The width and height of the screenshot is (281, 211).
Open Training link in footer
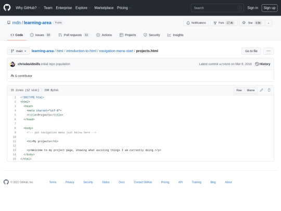[197, 182]
